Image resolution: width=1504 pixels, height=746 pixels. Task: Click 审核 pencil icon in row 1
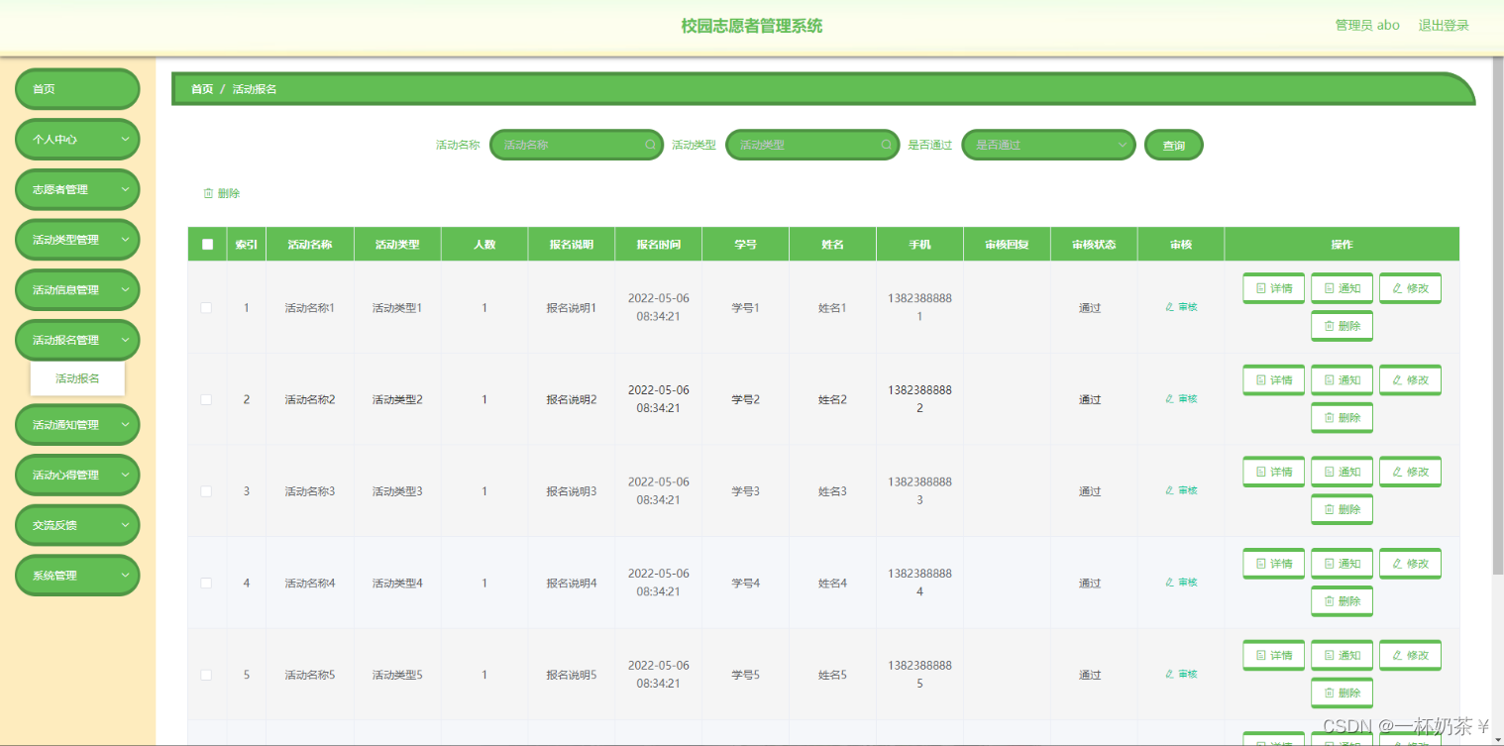pos(1170,307)
